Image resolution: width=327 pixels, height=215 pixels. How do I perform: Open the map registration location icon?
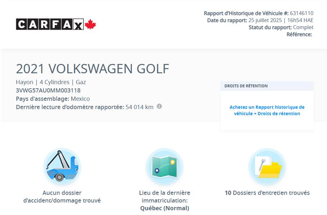165,167
